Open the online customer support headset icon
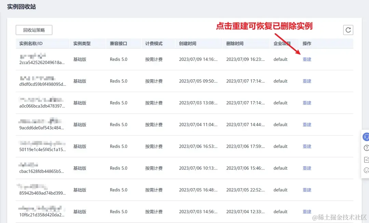 (x=365, y=137)
